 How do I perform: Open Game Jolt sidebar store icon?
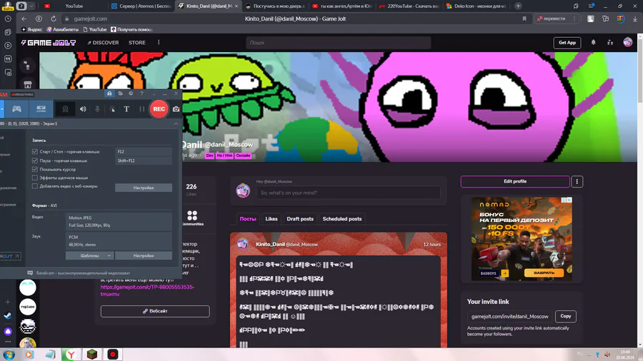point(27,85)
